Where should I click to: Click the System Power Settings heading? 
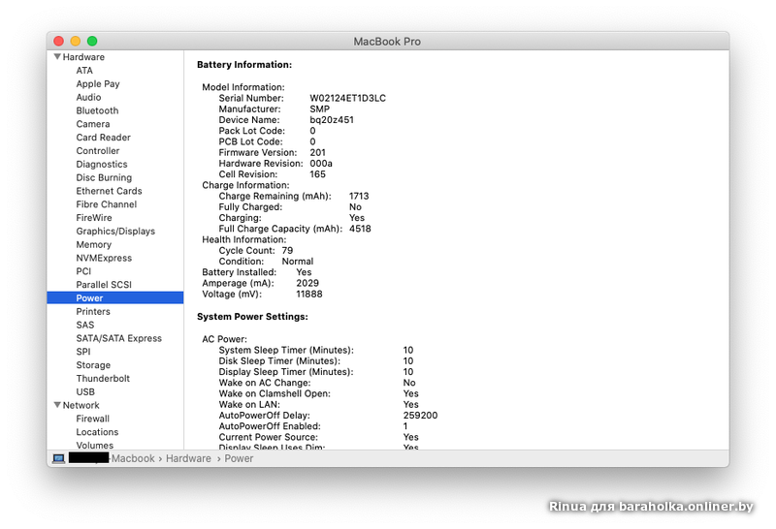(x=252, y=317)
